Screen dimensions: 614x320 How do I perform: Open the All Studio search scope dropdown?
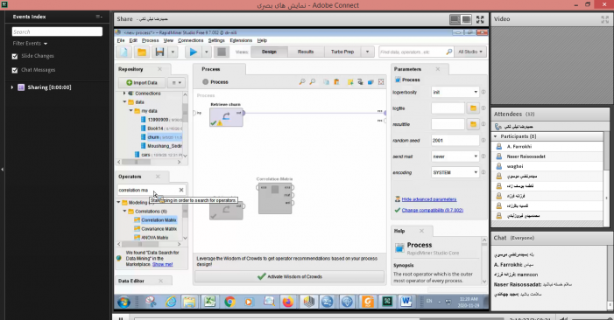tap(470, 52)
